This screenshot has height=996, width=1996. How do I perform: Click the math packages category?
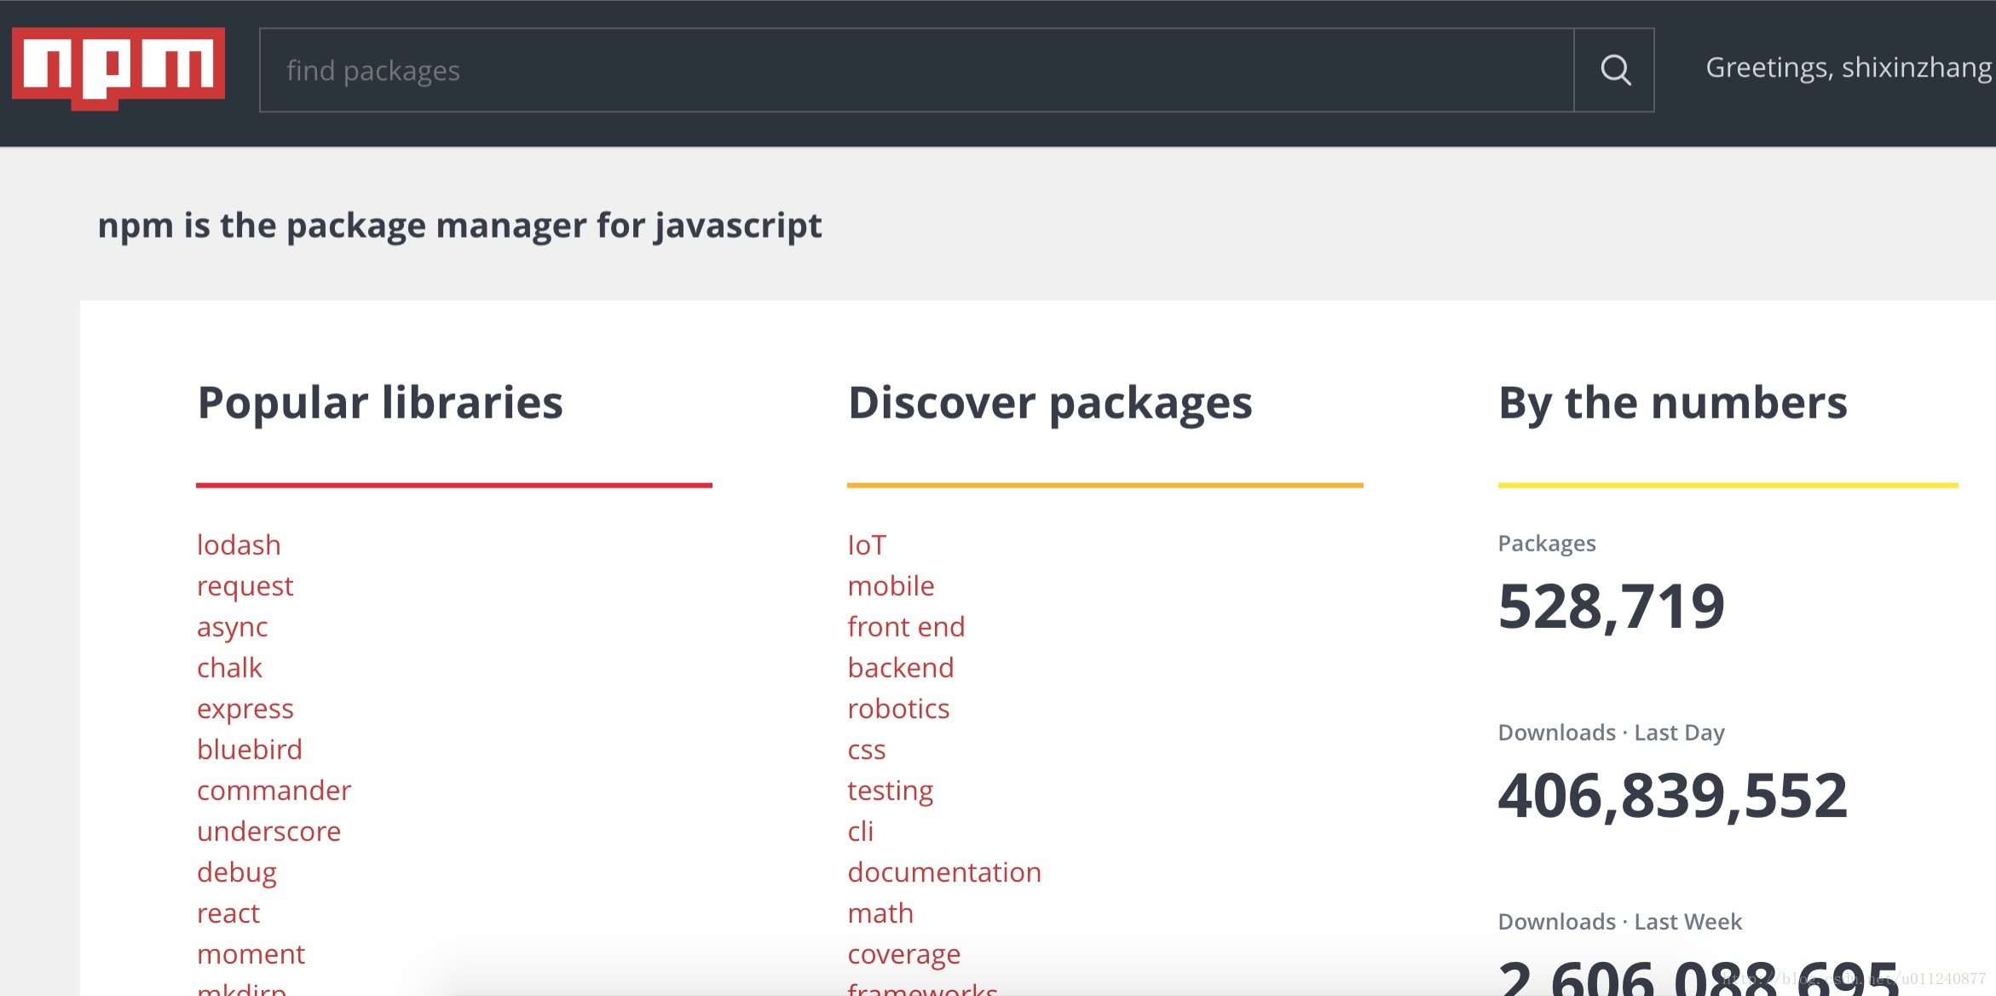click(x=884, y=912)
